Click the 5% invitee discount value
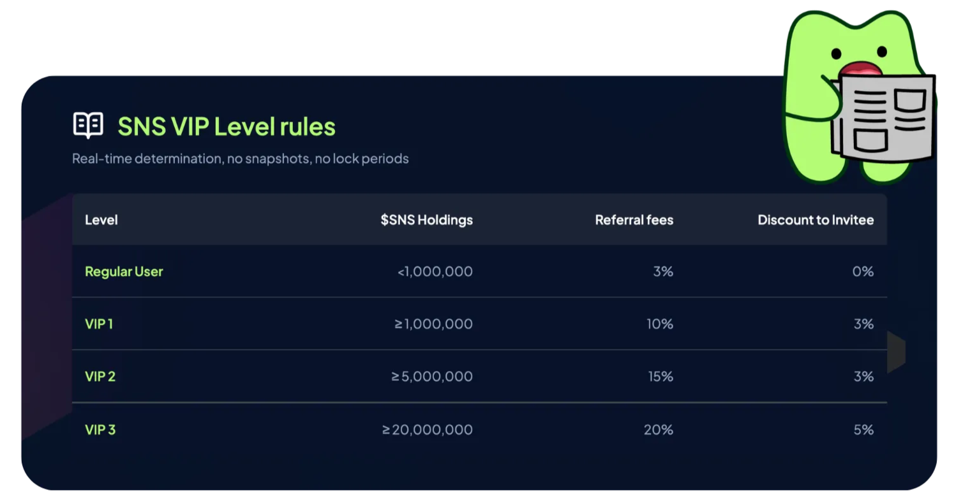The height and width of the screenshot is (504, 956). point(863,429)
